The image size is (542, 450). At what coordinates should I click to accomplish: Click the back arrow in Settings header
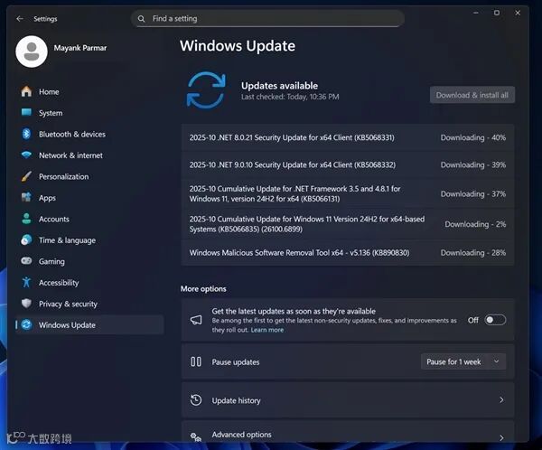(x=20, y=19)
